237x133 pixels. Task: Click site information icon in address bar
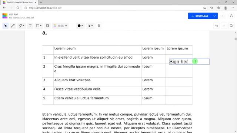click(x=26, y=8)
